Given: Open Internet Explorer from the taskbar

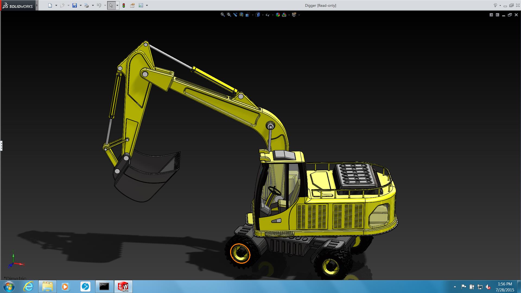Looking at the screenshot, I should (x=28, y=286).
